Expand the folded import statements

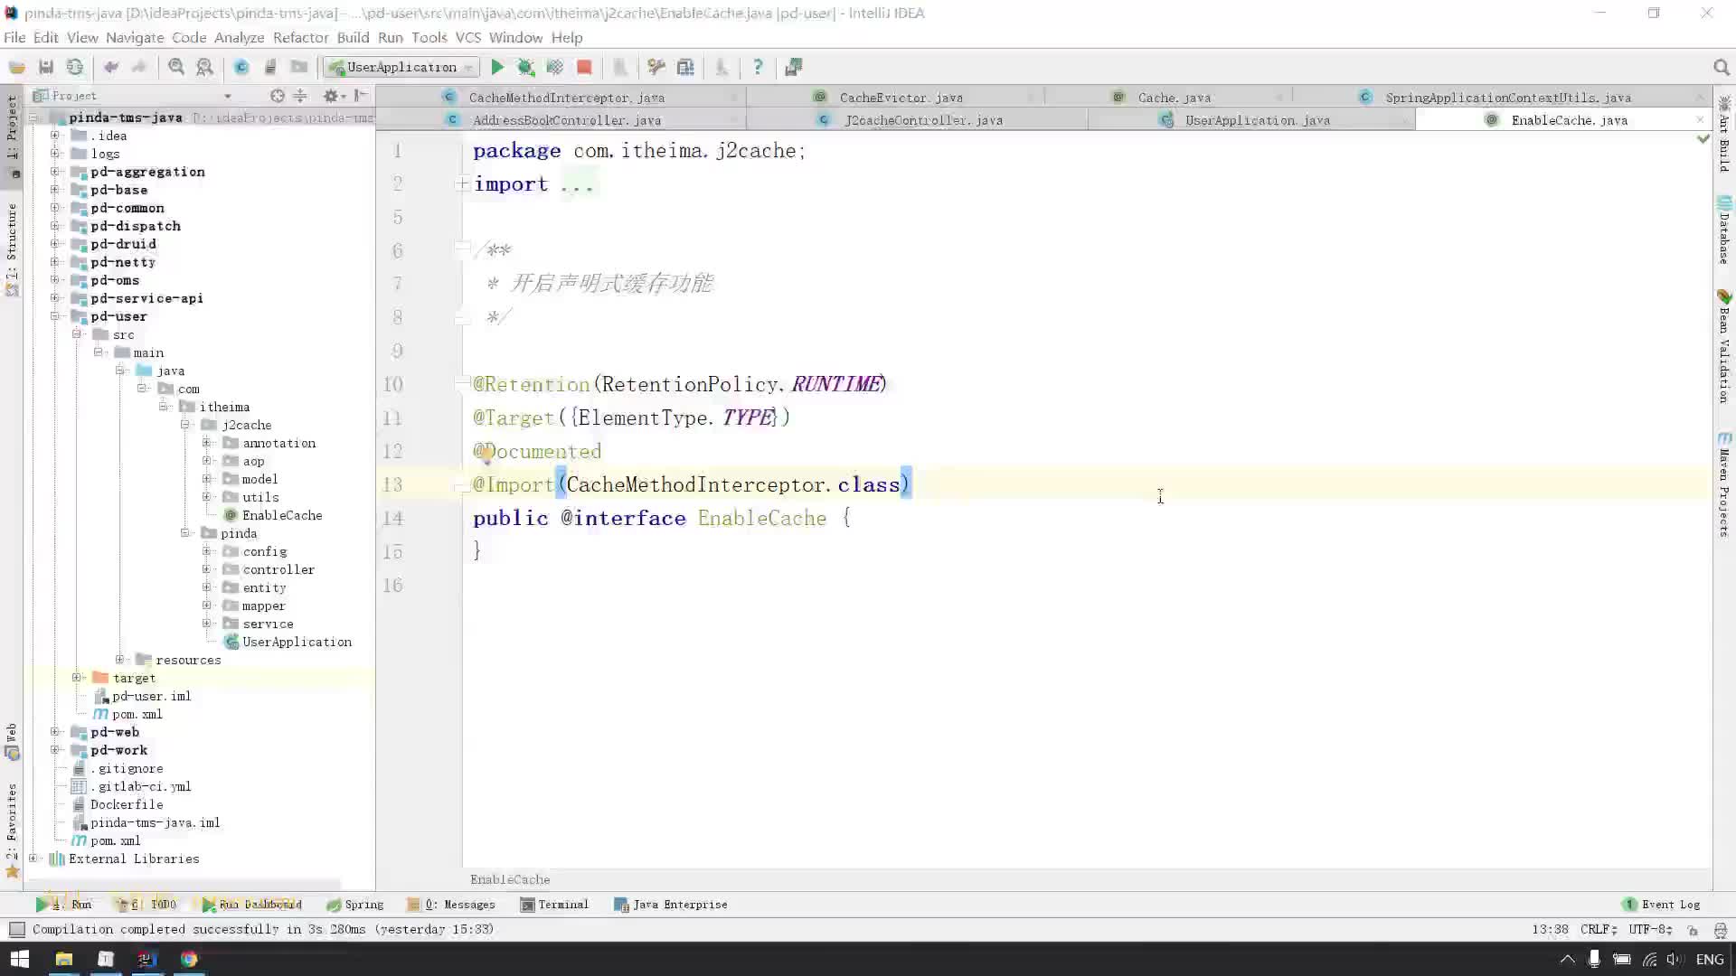pyautogui.click(x=462, y=183)
